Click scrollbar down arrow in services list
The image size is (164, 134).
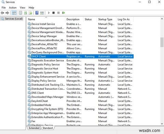(x=162, y=124)
